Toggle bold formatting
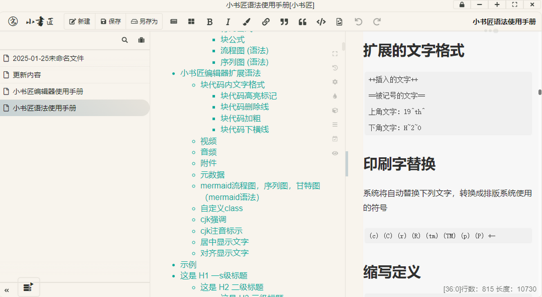Screen dimensions: 542x297 210,22
